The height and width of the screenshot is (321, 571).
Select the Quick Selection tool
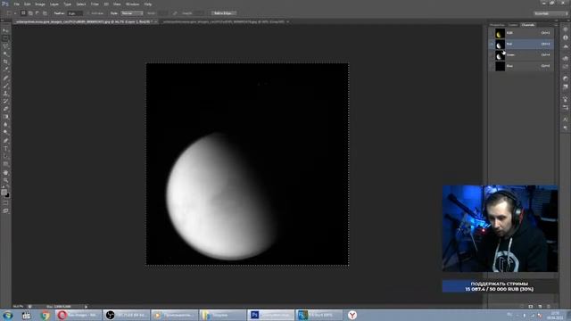pyautogui.click(x=5, y=53)
